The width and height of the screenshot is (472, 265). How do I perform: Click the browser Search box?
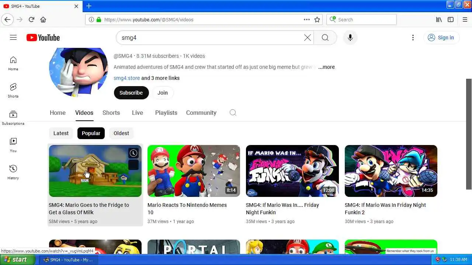[361, 20]
